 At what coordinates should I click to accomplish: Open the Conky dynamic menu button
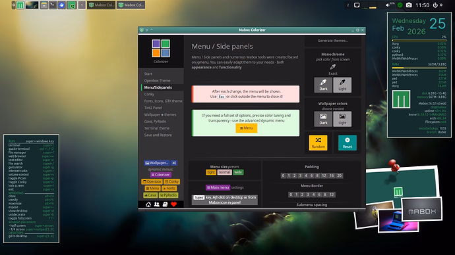pyautogui.click(x=172, y=181)
